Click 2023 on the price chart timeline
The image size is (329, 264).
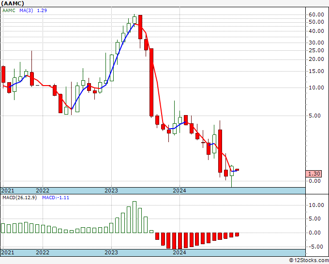pyautogui.click(x=111, y=191)
